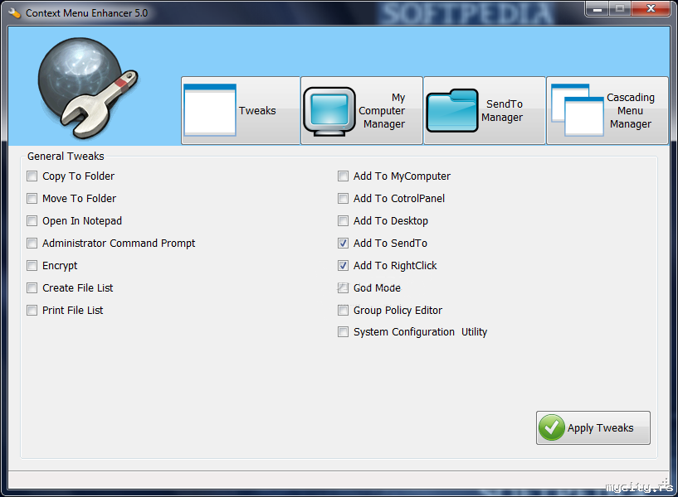Switch to the Tweaks tab label
The image size is (678, 497).
click(257, 111)
